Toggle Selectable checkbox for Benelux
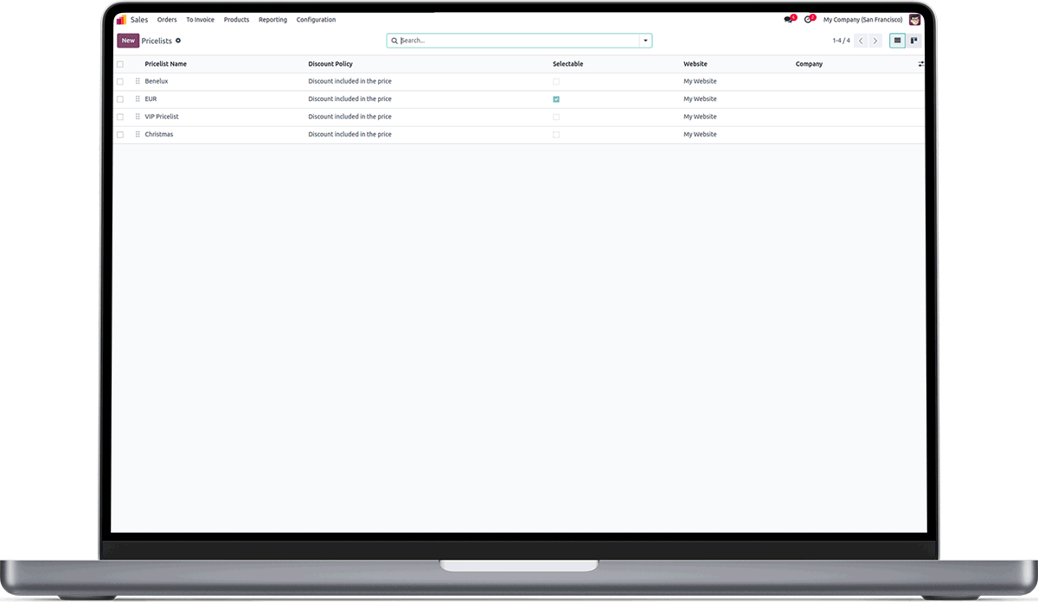Viewport: 1038px width, 602px height. pyautogui.click(x=556, y=81)
